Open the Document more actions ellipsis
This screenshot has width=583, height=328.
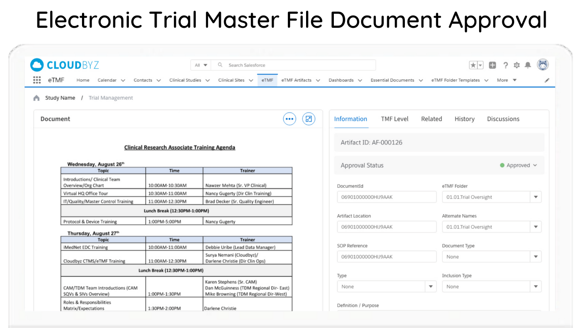pos(290,119)
